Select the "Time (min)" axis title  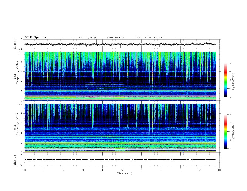coord(125,173)
